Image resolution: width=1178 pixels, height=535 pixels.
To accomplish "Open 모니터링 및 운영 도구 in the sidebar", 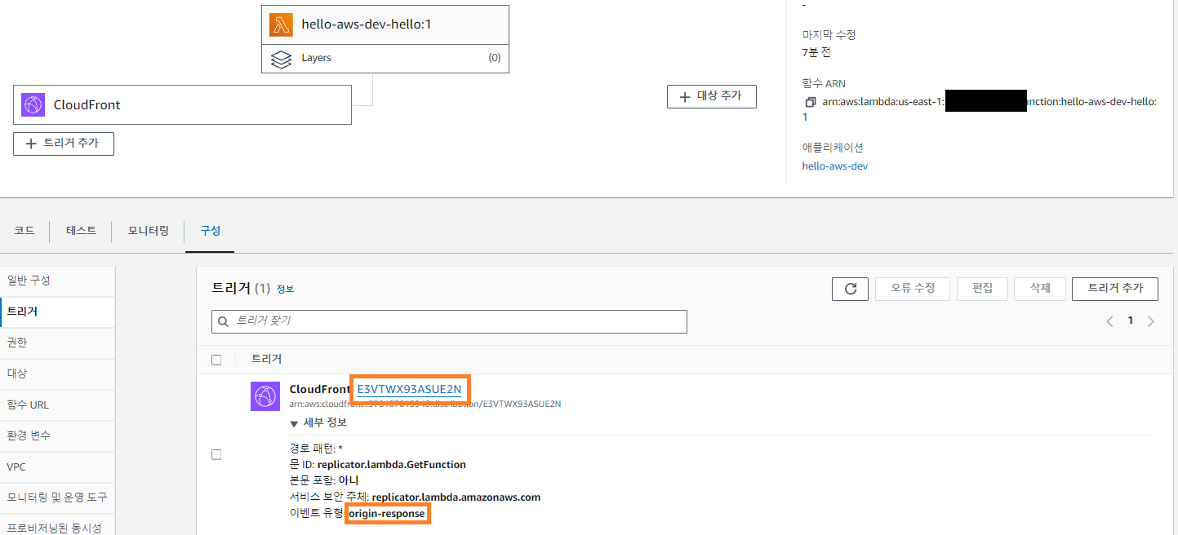I will tap(57, 497).
